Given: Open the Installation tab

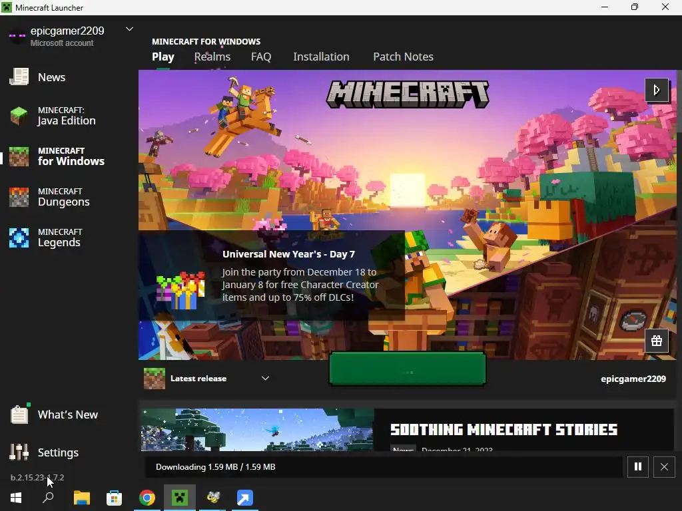Looking at the screenshot, I should (x=321, y=57).
